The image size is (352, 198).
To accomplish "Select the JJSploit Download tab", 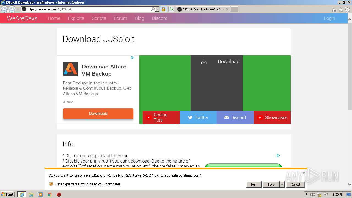I will coord(203,9).
